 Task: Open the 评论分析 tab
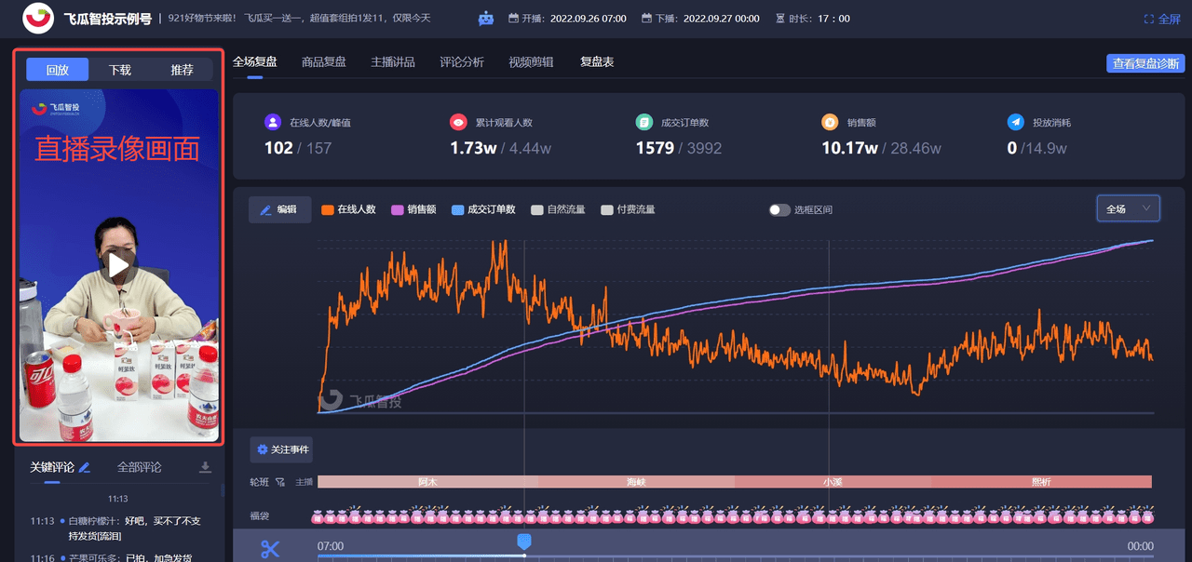click(x=462, y=61)
